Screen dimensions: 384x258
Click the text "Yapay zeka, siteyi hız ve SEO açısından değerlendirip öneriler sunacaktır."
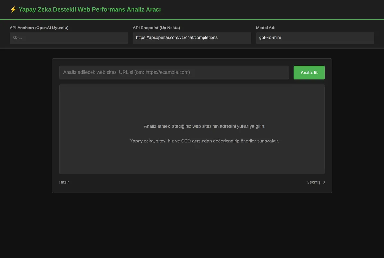click(x=205, y=141)
